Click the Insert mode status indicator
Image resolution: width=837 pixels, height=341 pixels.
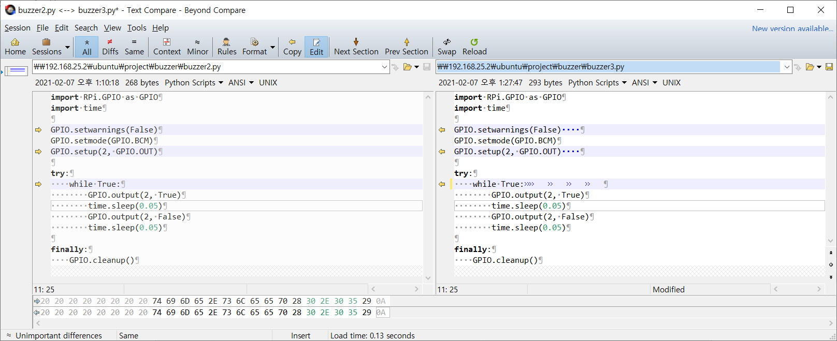(x=300, y=336)
